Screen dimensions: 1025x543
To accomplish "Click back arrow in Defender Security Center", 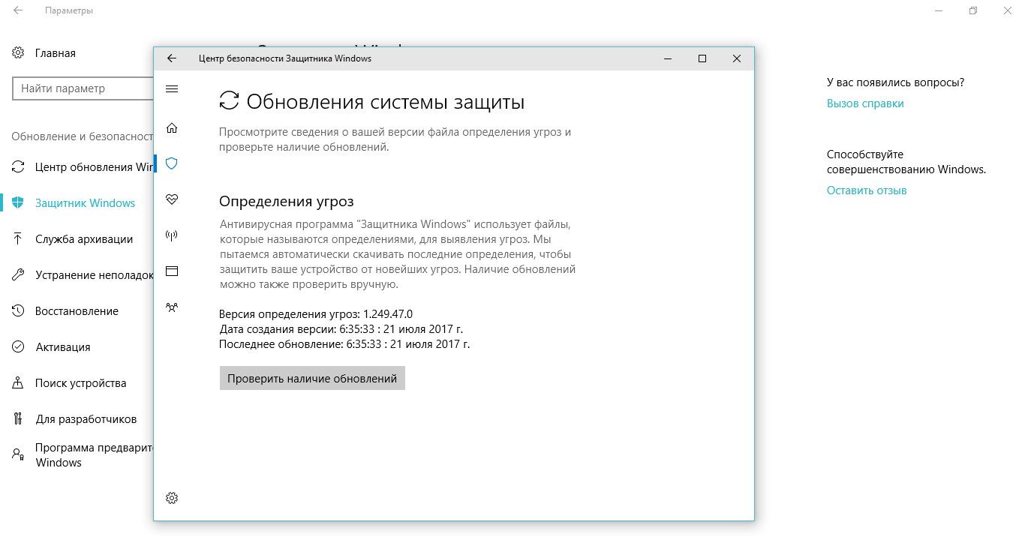I will coord(172,58).
